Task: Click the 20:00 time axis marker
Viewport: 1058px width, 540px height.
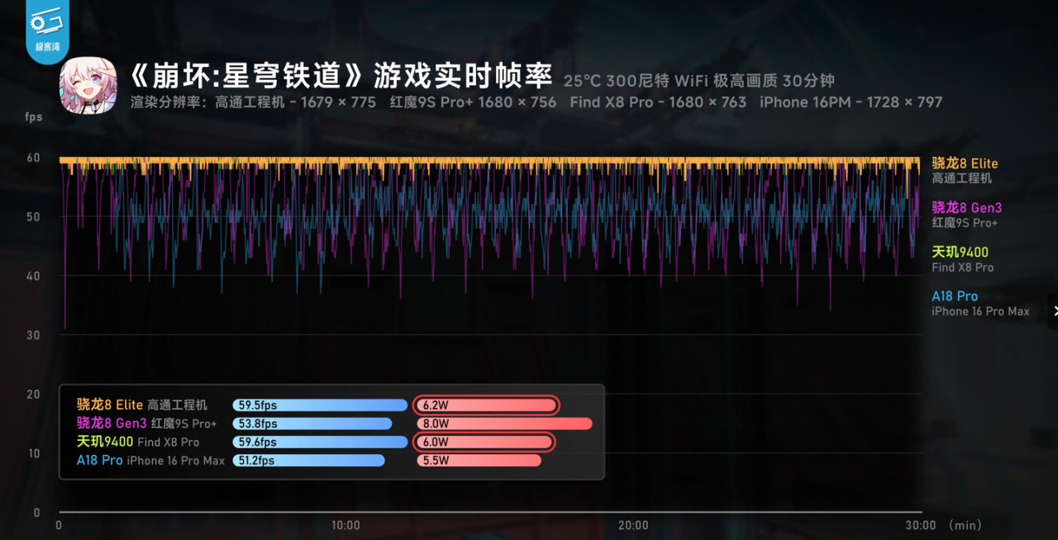Action: click(x=633, y=525)
